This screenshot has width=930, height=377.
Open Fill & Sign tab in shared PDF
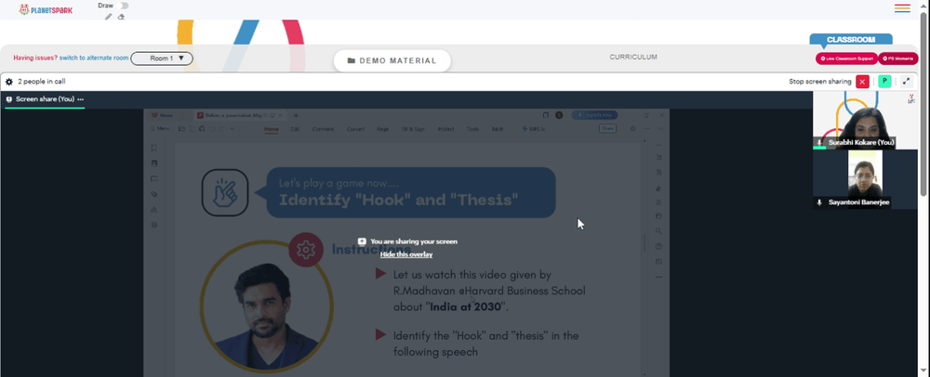(x=413, y=129)
